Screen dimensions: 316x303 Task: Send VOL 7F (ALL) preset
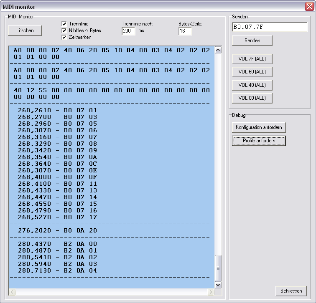pyautogui.click(x=252, y=58)
